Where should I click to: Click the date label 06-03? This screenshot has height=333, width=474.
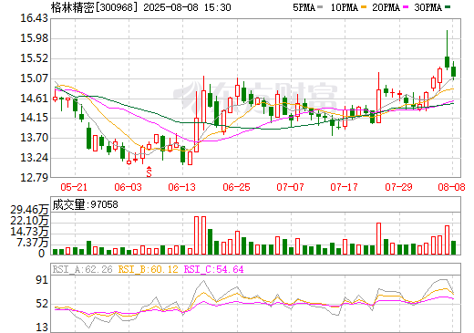click(x=128, y=187)
